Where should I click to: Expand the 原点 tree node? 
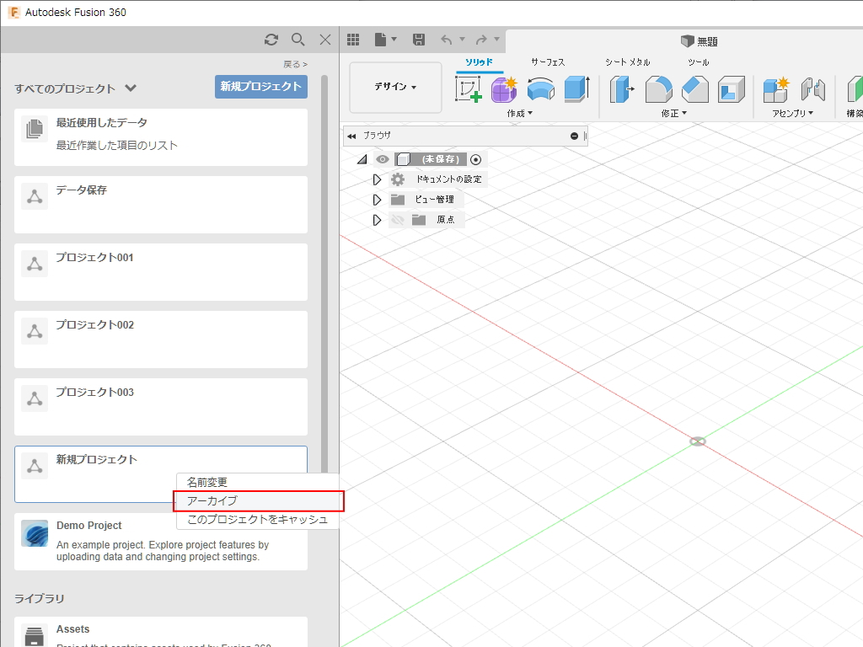click(x=377, y=220)
